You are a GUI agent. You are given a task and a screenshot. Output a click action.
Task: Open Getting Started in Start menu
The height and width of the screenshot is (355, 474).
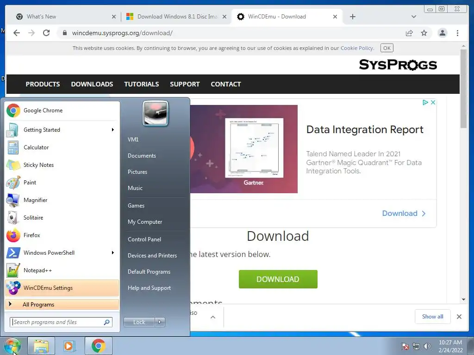pyautogui.click(x=62, y=130)
